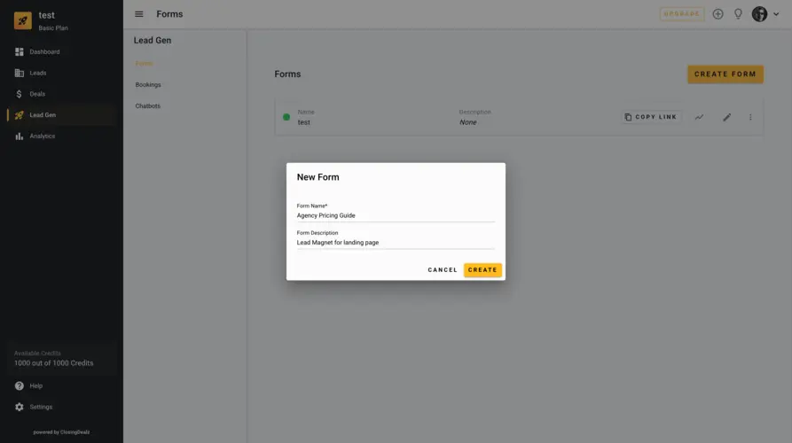Click the Settings gear icon
Image resolution: width=792 pixels, height=443 pixels.
pos(20,408)
